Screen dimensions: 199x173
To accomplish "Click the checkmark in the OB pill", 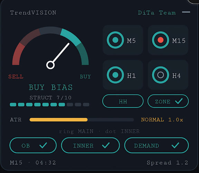I will click(x=43, y=145).
